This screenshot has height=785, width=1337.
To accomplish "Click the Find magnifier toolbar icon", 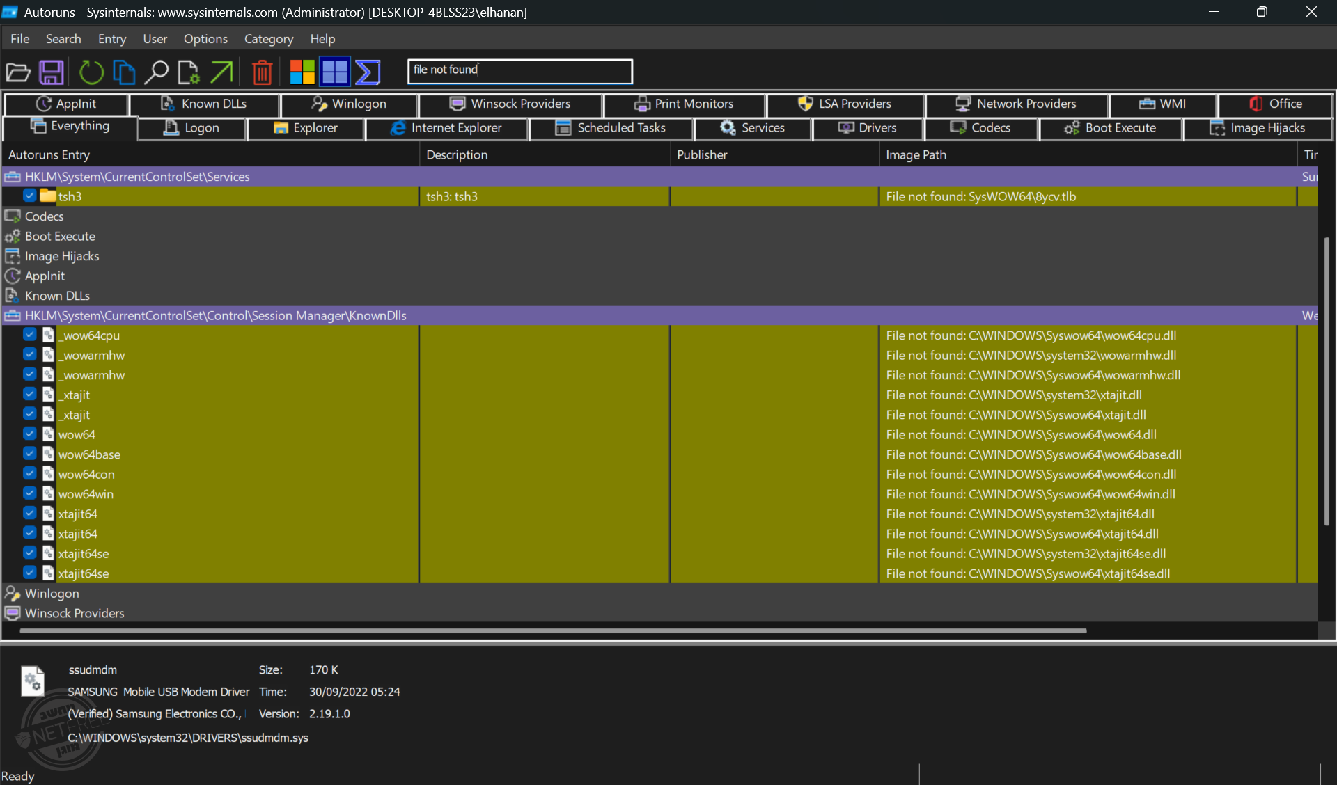I will [x=156, y=72].
